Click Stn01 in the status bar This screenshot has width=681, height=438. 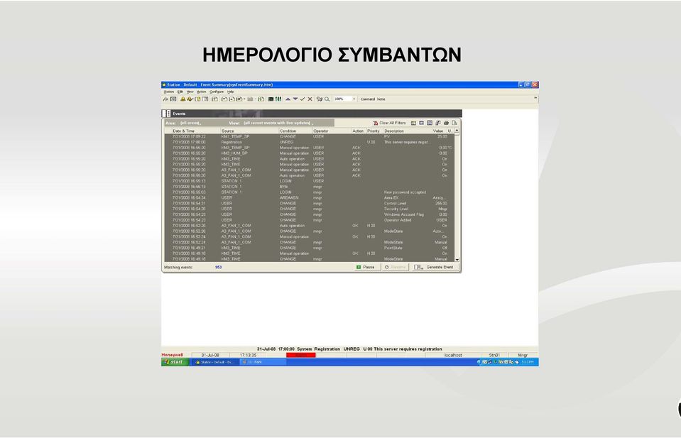pyautogui.click(x=494, y=355)
